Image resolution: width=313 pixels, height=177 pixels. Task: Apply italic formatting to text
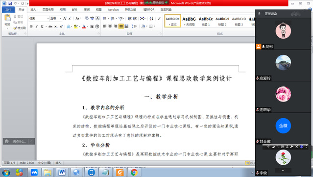37,26
